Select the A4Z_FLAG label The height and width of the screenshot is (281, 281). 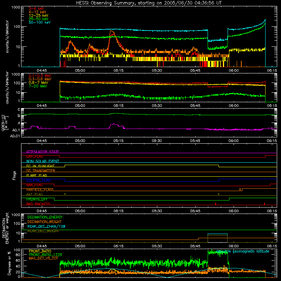click(34, 195)
